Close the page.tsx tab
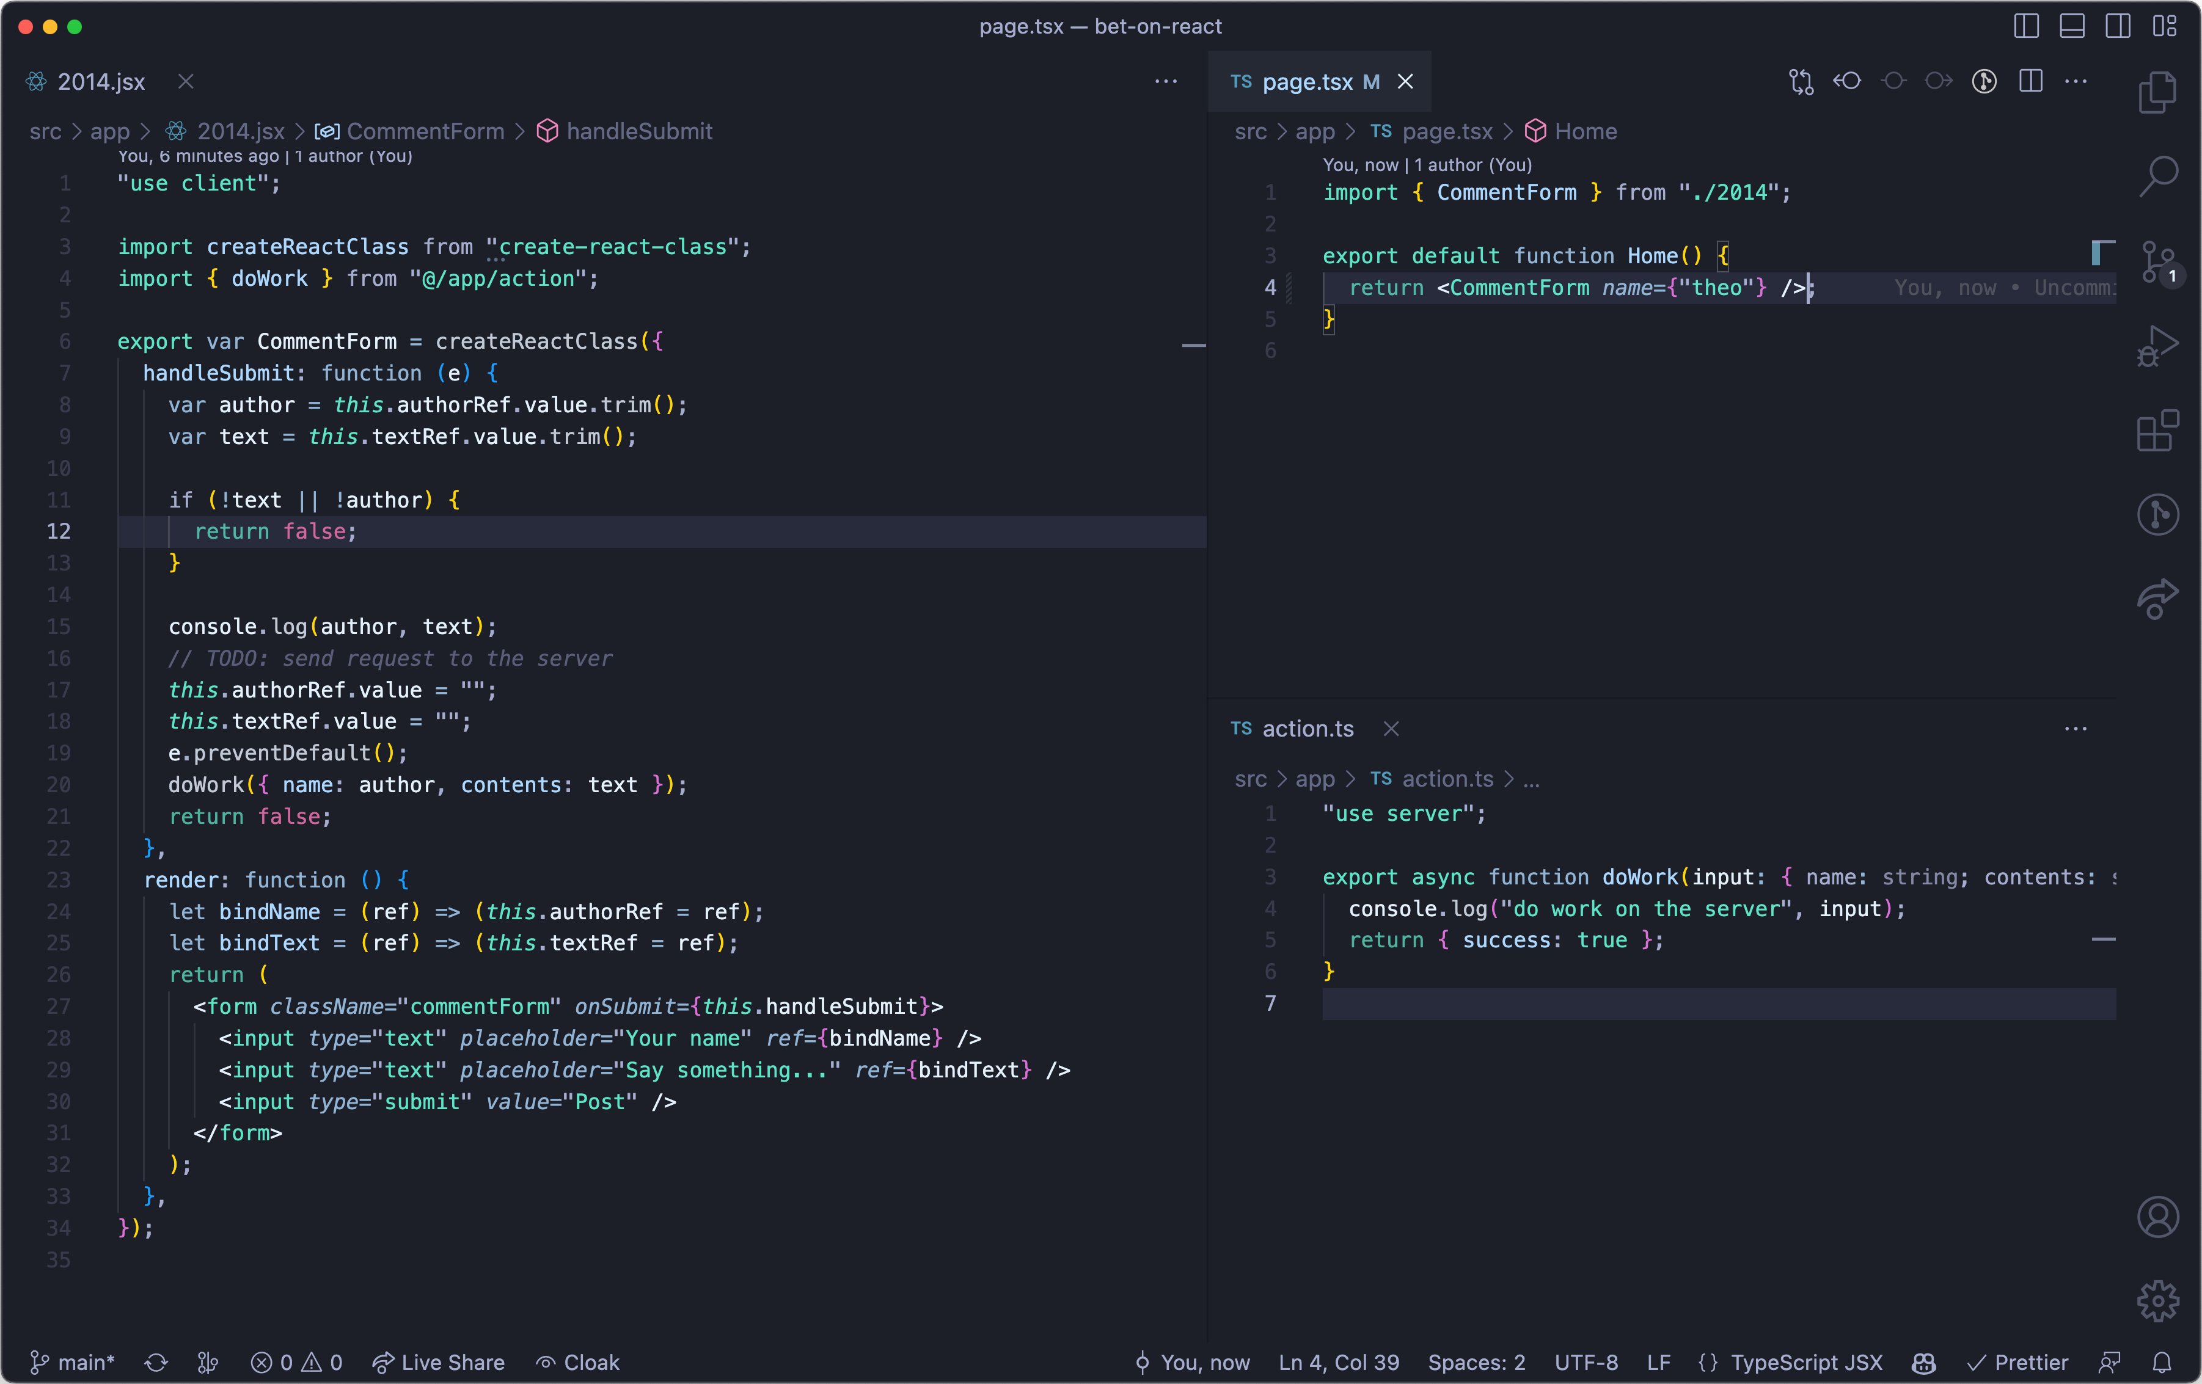Image resolution: width=2202 pixels, height=1384 pixels. tap(1405, 81)
